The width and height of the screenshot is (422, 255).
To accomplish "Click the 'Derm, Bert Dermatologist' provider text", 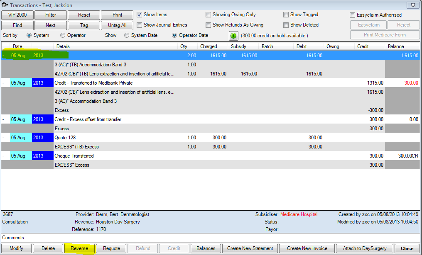I will [123, 214].
